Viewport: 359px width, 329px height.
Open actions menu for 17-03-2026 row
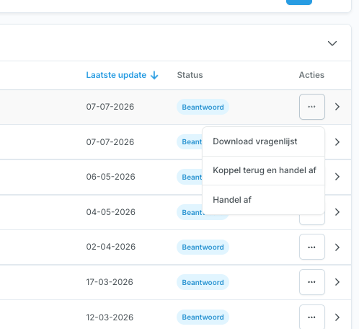[312, 282]
